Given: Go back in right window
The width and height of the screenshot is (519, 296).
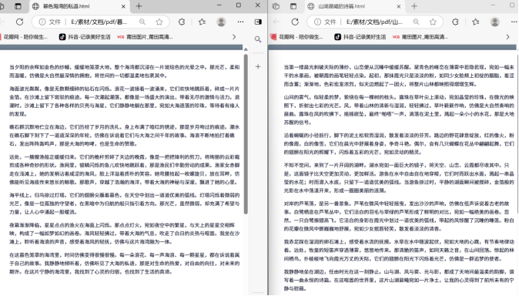Looking at the screenshot, I should pos(276,22).
